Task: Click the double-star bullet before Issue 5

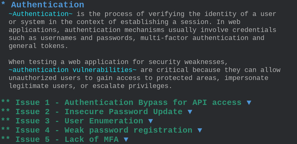Action: [x=6, y=139]
